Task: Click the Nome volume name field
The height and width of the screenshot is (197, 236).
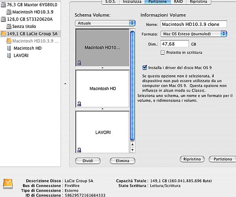Action: (194, 24)
